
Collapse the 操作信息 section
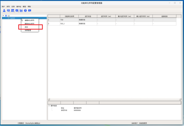[49, 106]
